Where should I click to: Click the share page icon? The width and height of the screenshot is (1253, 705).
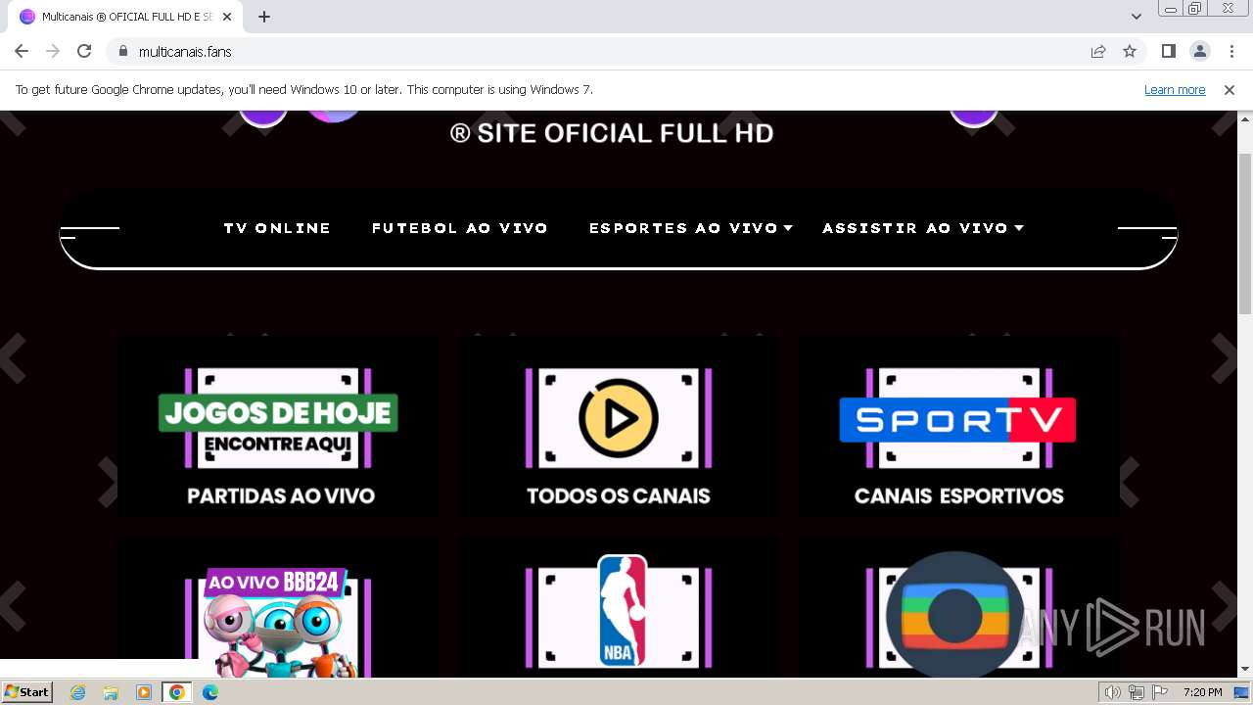click(1098, 51)
